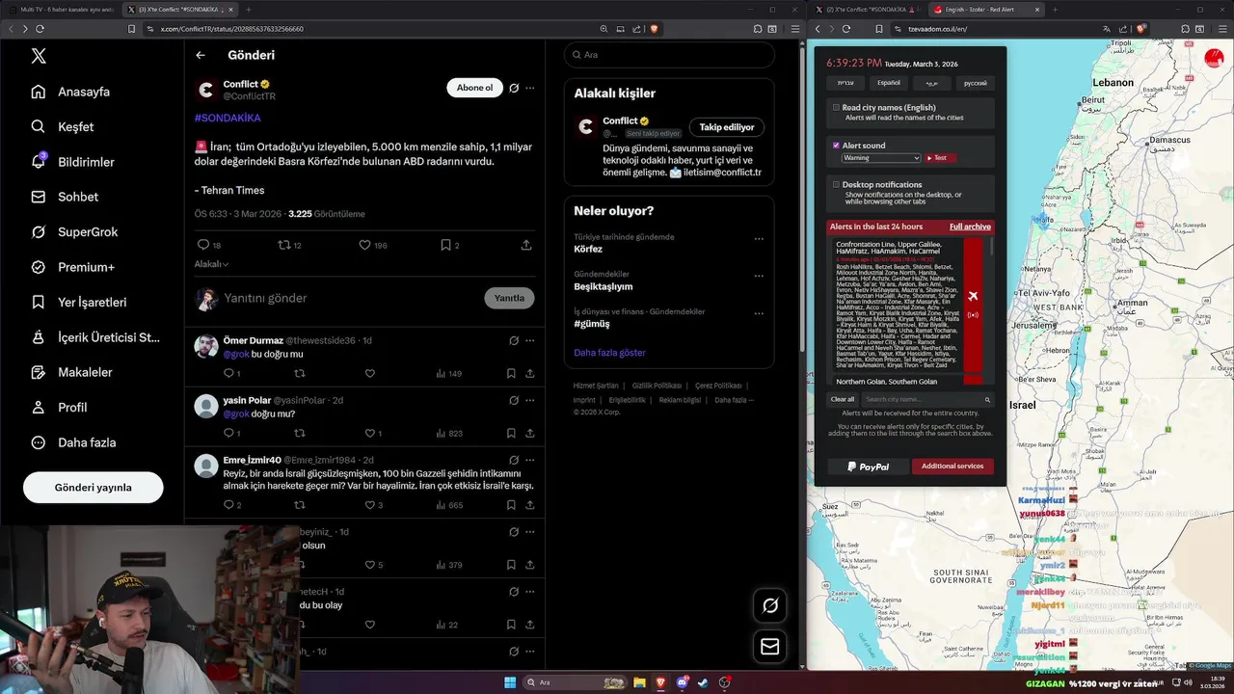Click the Yanıtla button

tap(509, 298)
